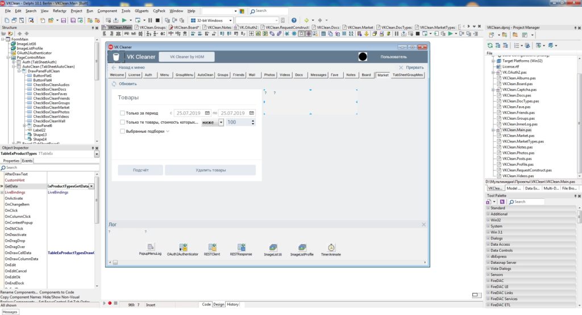Screen dimensions: 582x315
Task: Open the Refactor menu
Action: pos(60,11)
